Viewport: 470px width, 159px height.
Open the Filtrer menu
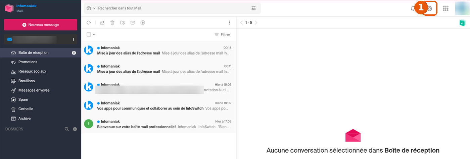click(223, 35)
